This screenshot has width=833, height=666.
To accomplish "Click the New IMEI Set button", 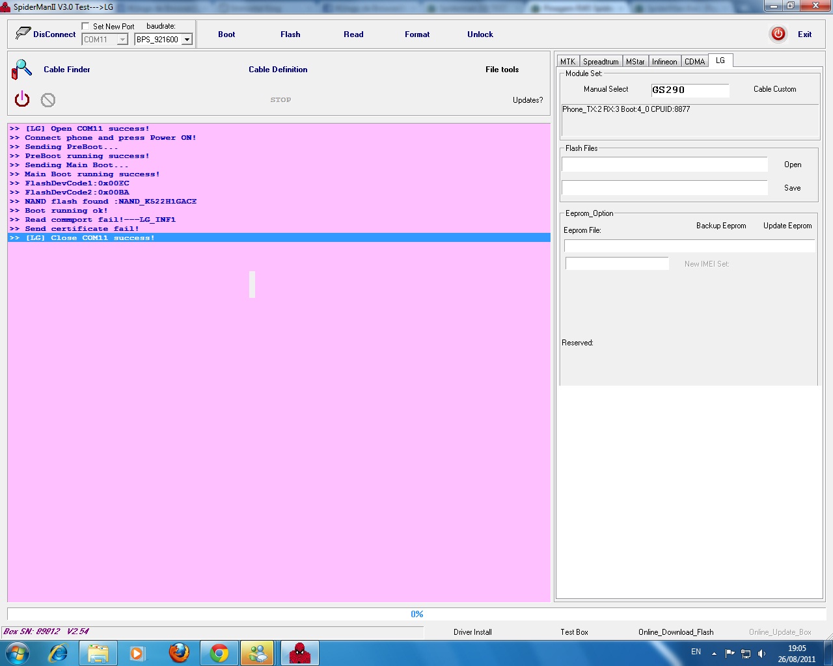I will 707,264.
